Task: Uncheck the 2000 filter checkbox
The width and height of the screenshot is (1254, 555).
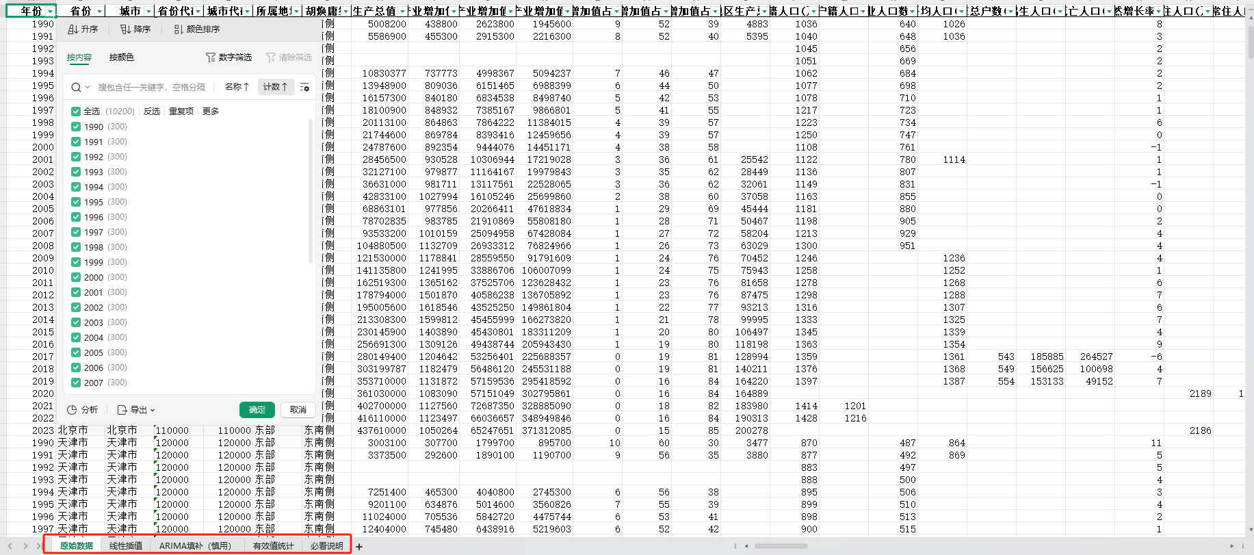Action: 76,277
